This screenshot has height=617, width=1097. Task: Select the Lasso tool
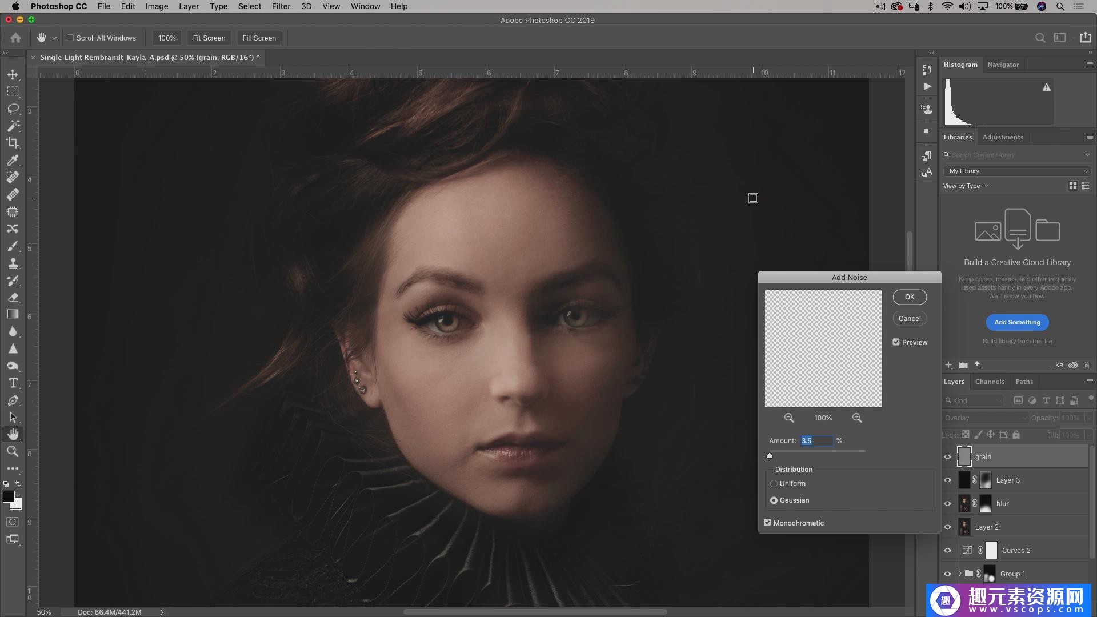tap(13, 109)
